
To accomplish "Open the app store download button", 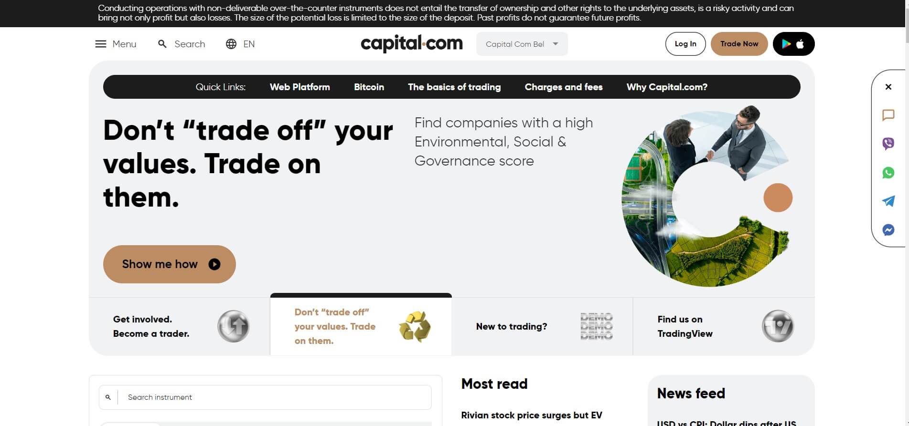I will 793,44.
